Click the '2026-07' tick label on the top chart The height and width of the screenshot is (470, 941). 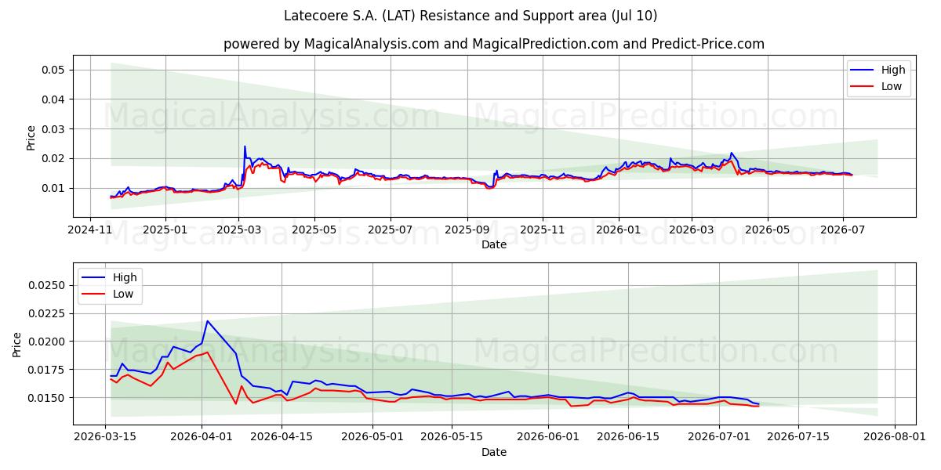(x=842, y=230)
